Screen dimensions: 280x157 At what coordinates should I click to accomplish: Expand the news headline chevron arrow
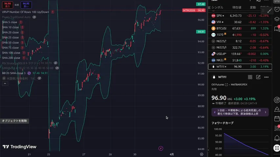pos(265,112)
